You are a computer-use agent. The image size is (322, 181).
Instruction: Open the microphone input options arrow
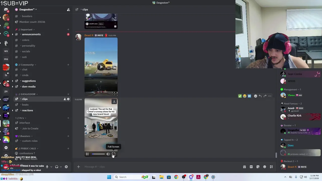51,167
